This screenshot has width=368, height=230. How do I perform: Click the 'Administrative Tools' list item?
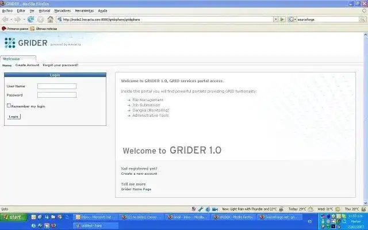151,115
